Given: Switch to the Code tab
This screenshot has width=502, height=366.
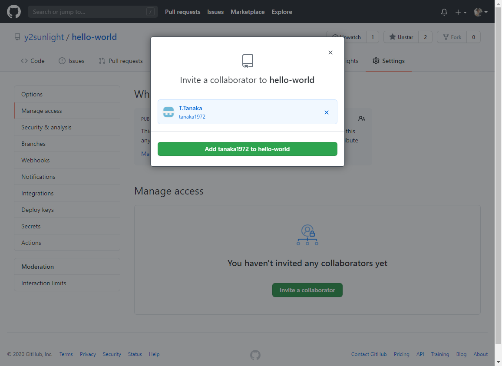Looking at the screenshot, I should pos(33,61).
